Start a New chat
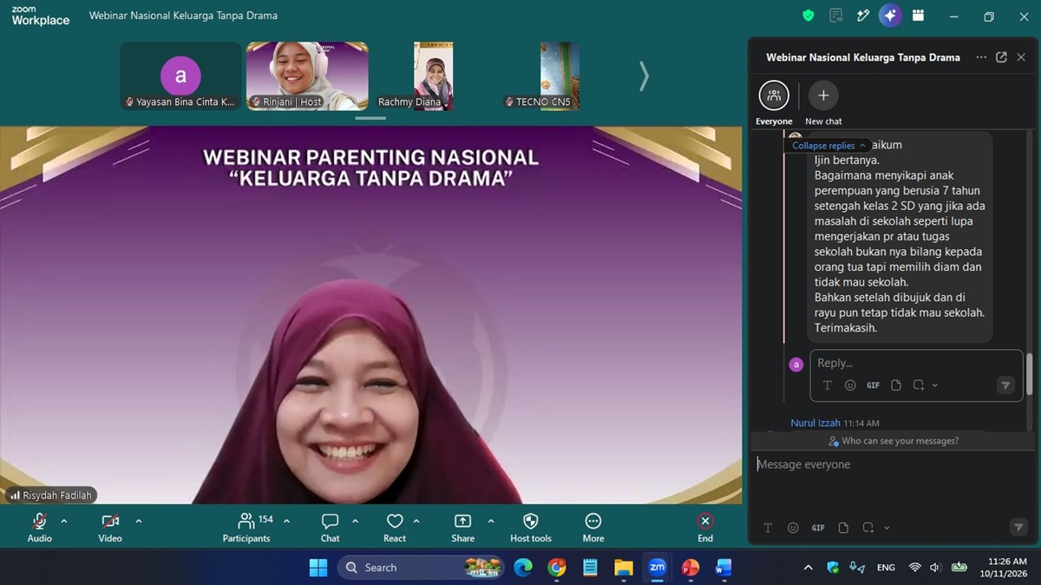This screenshot has width=1041, height=585. [823, 103]
